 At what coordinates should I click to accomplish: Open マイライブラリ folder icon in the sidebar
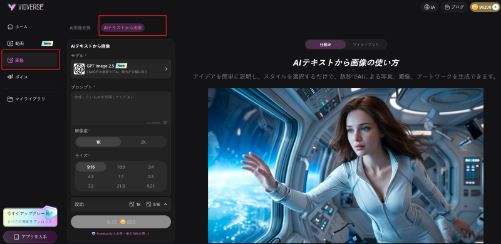click(x=10, y=99)
